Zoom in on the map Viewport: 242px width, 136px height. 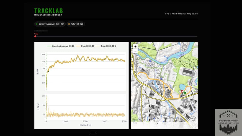[135, 46]
